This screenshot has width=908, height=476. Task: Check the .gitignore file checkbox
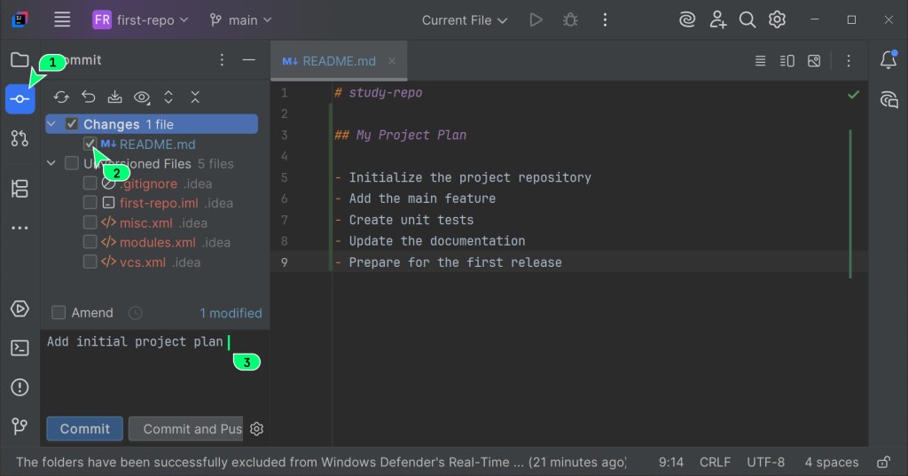click(90, 183)
